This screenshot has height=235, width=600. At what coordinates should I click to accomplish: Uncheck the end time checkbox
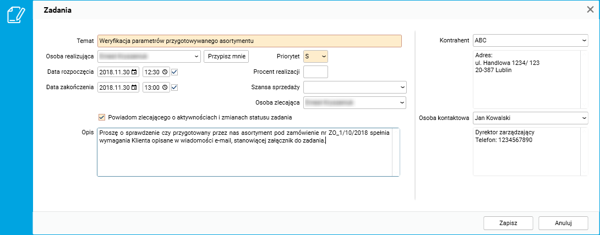[x=174, y=87]
